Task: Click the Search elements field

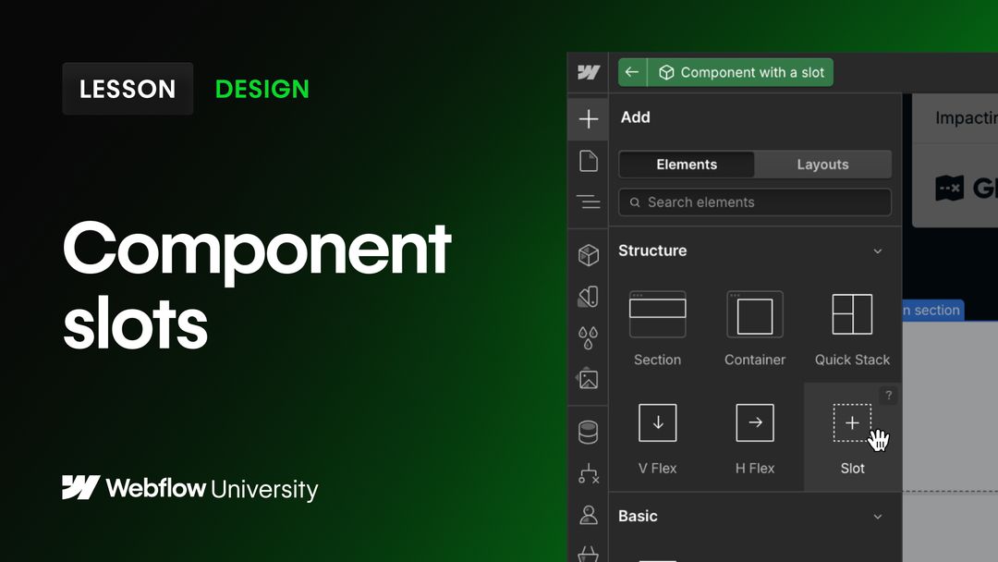Action: (754, 202)
